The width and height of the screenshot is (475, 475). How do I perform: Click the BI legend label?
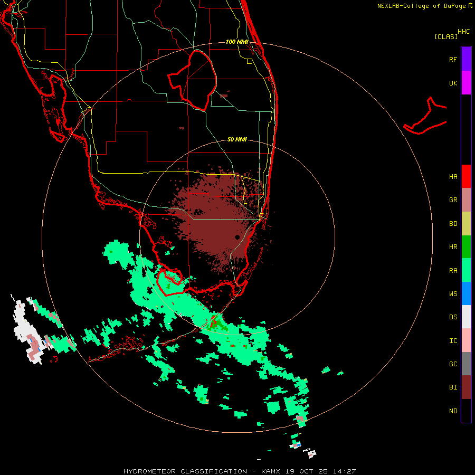[453, 387]
